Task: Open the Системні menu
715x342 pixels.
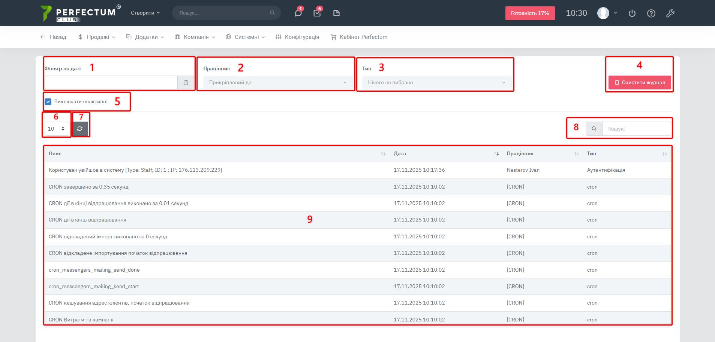Action: (246, 37)
